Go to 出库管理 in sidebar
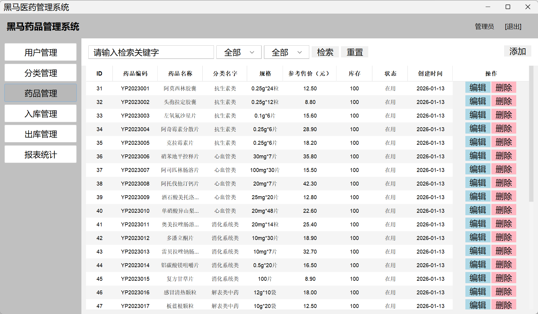This screenshot has height=314, width=538. pyautogui.click(x=41, y=134)
